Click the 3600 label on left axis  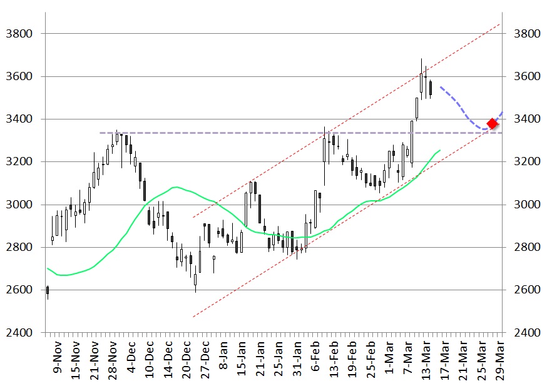pyautogui.click(x=19, y=76)
